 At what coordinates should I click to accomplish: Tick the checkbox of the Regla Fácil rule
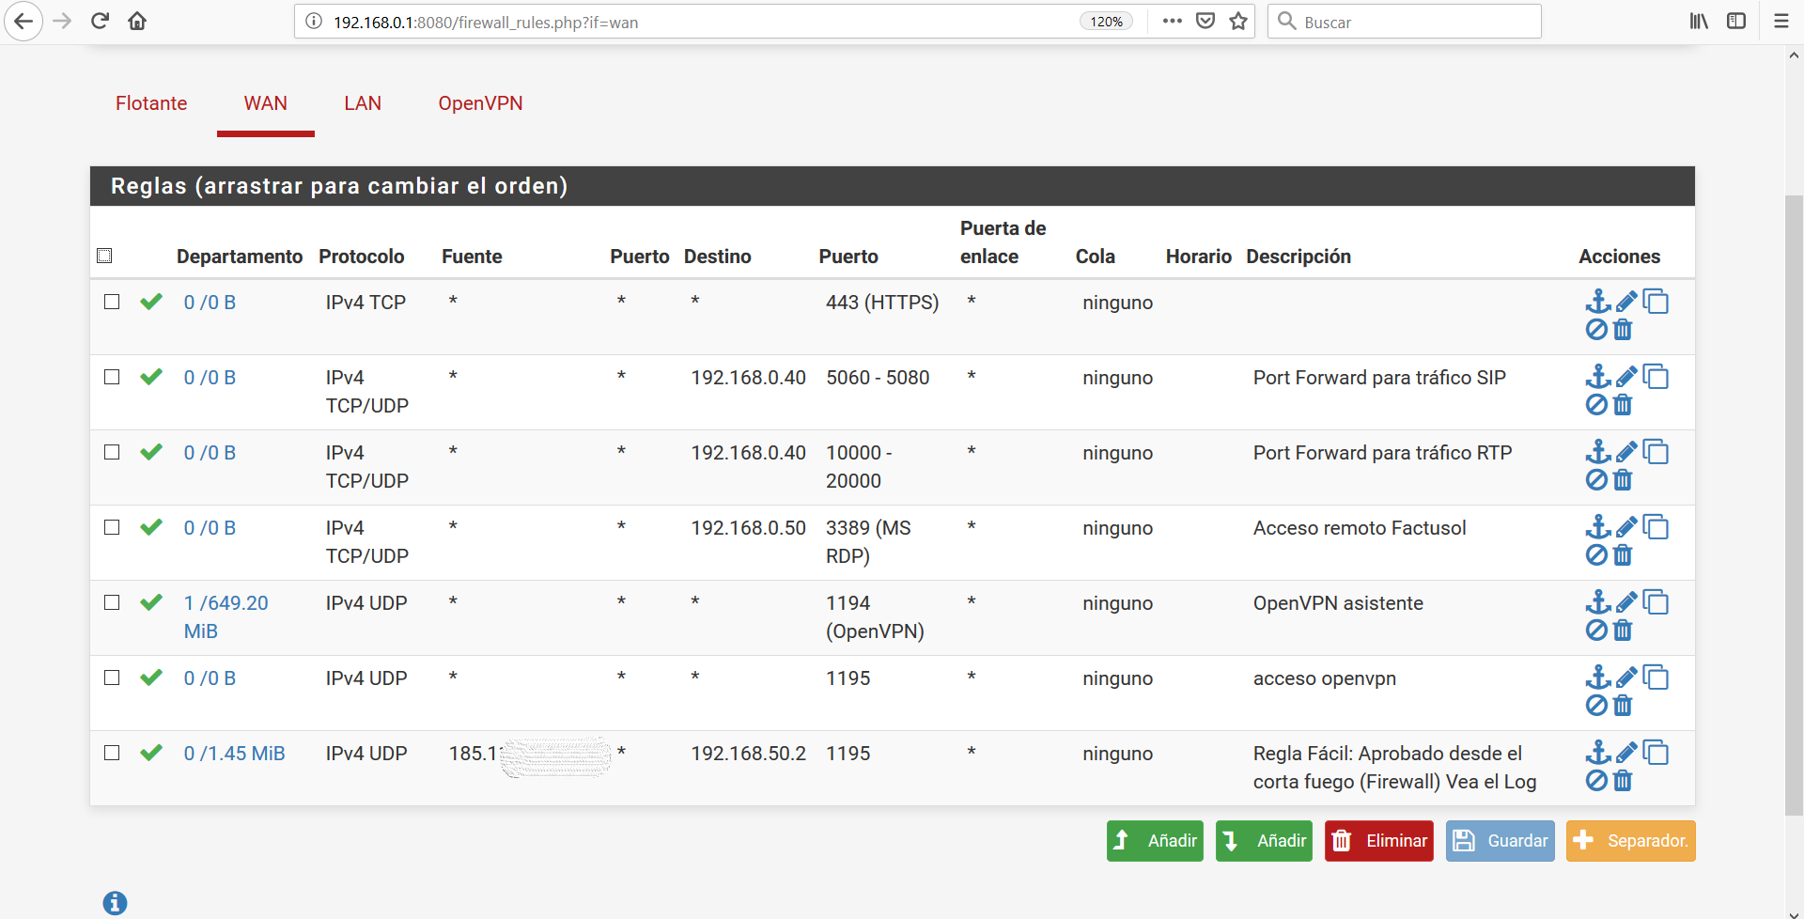pos(112,753)
